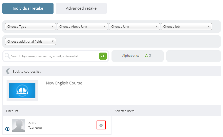223x137 pixels.
Task: Expand the Choose Job dropdown
Action: tap(186, 27)
